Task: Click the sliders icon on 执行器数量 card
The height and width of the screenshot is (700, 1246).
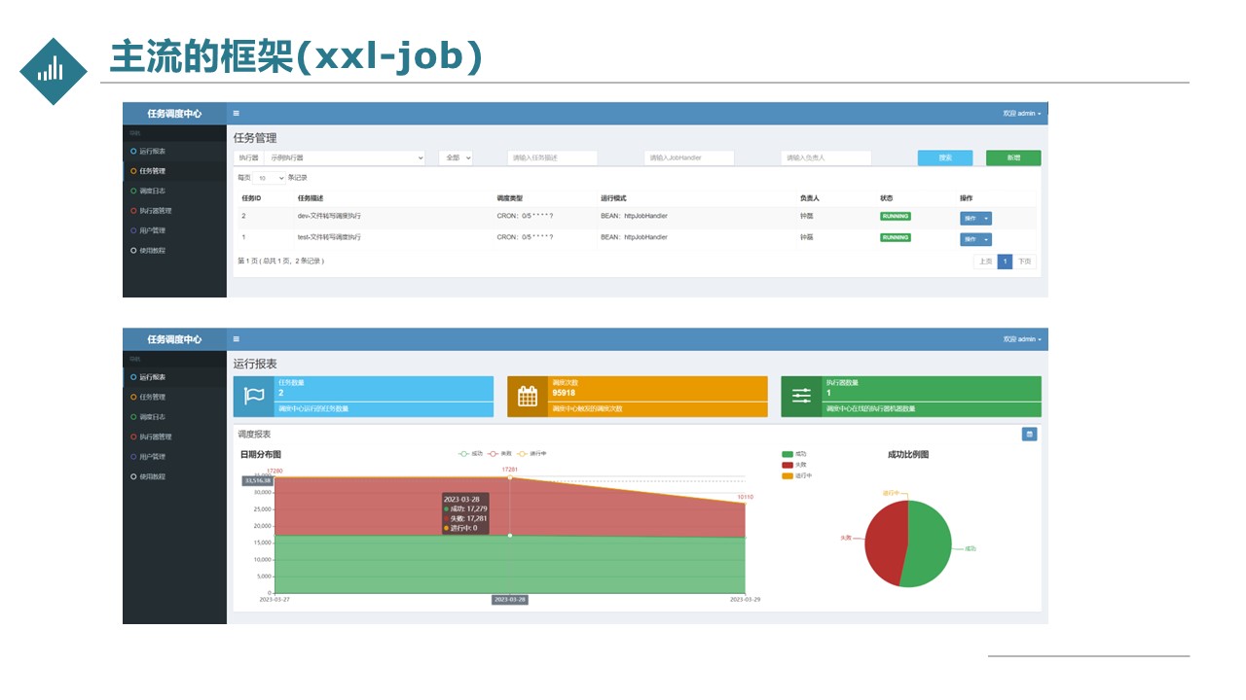Action: (x=801, y=397)
